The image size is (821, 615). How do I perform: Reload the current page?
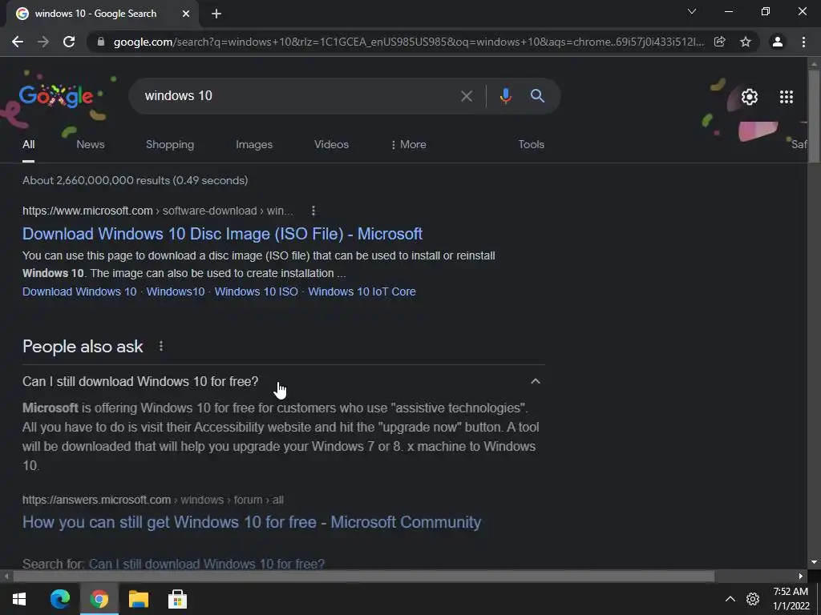pos(69,42)
